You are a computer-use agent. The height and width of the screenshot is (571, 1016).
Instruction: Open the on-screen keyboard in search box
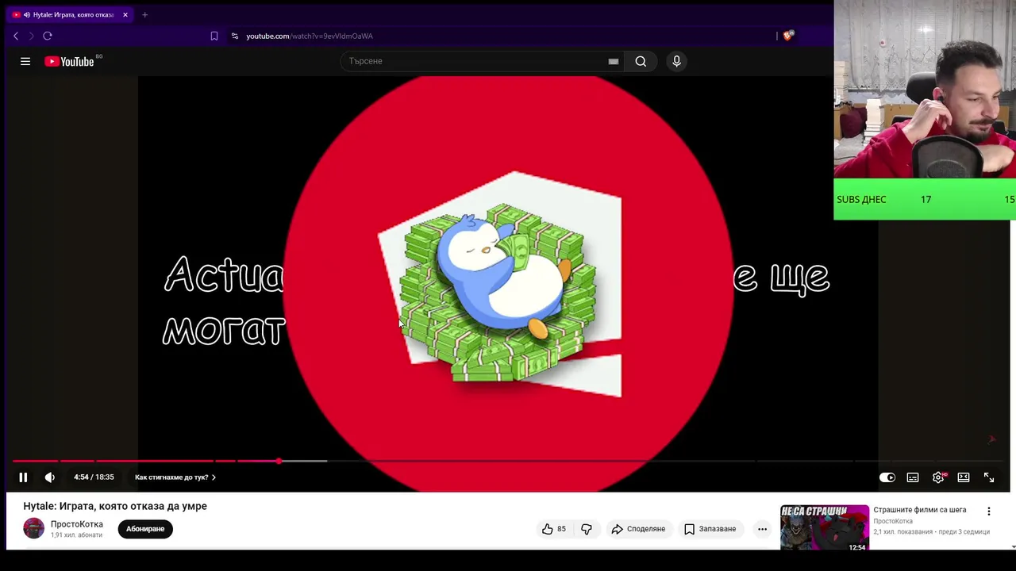tap(614, 61)
